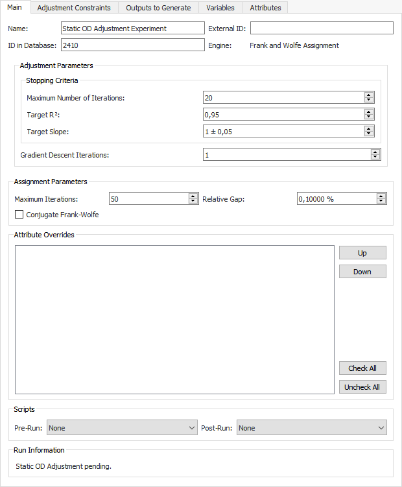Decrease assignment Maximum Iterations
Viewport: 402px width, 487px height.
click(193, 200)
